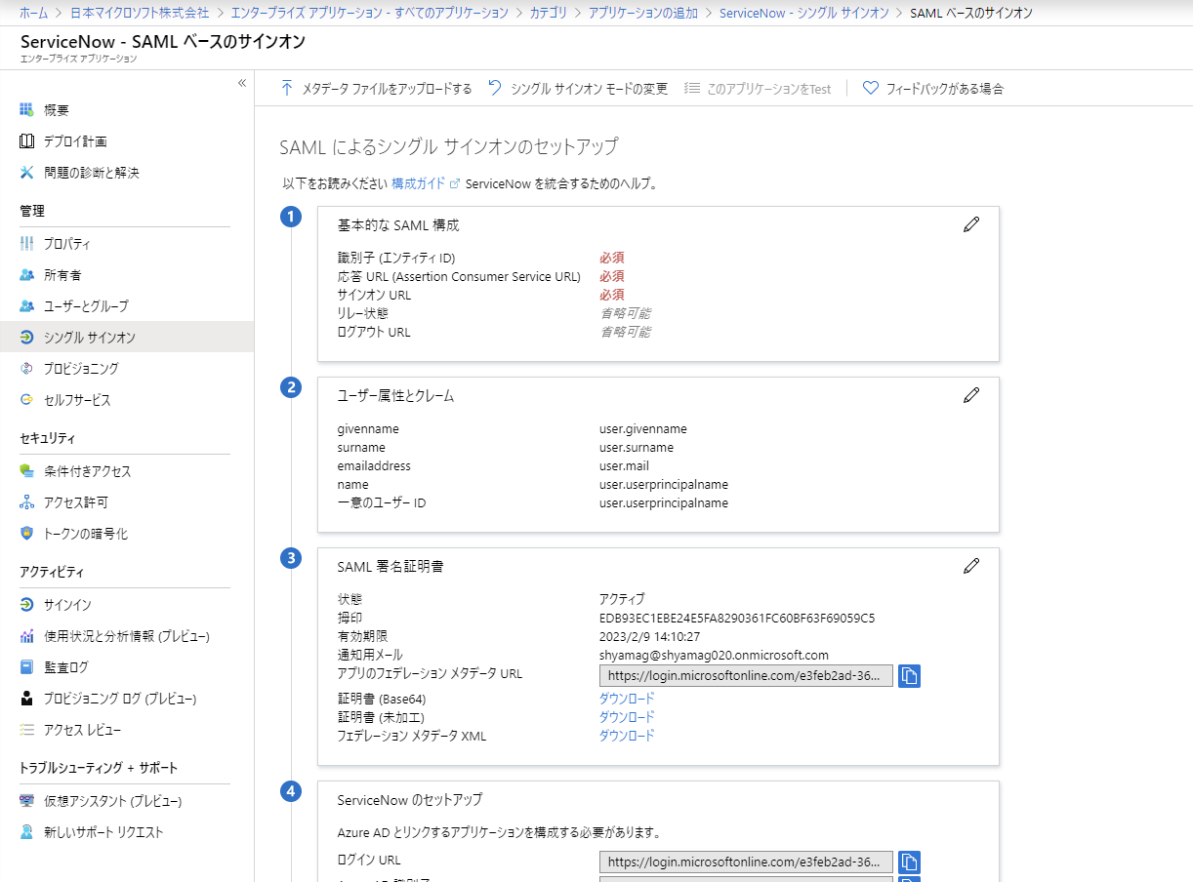
Task: Download フェデレーション メタデータ XML
Action: (x=627, y=736)
